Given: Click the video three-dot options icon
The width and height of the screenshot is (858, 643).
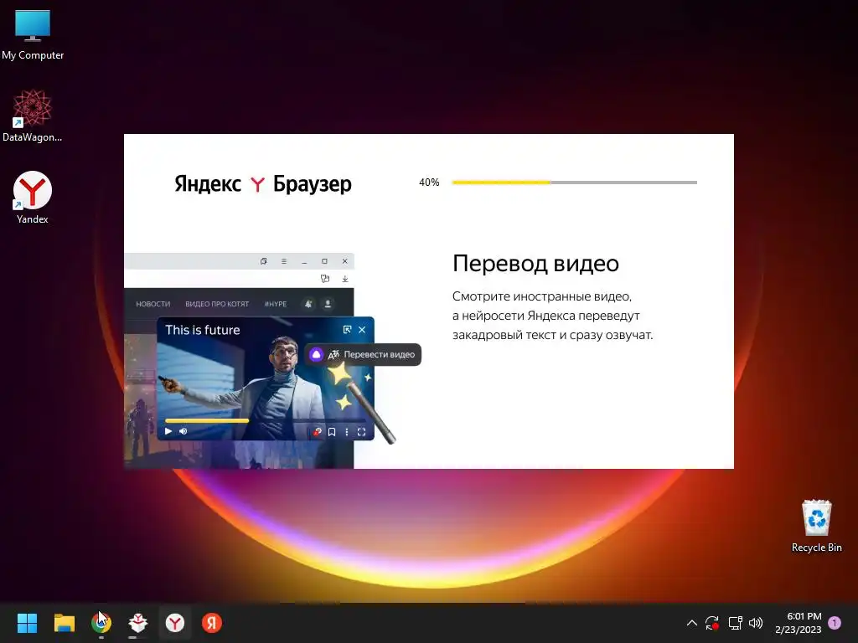Looking at the screenshot, I should [346, 432].
